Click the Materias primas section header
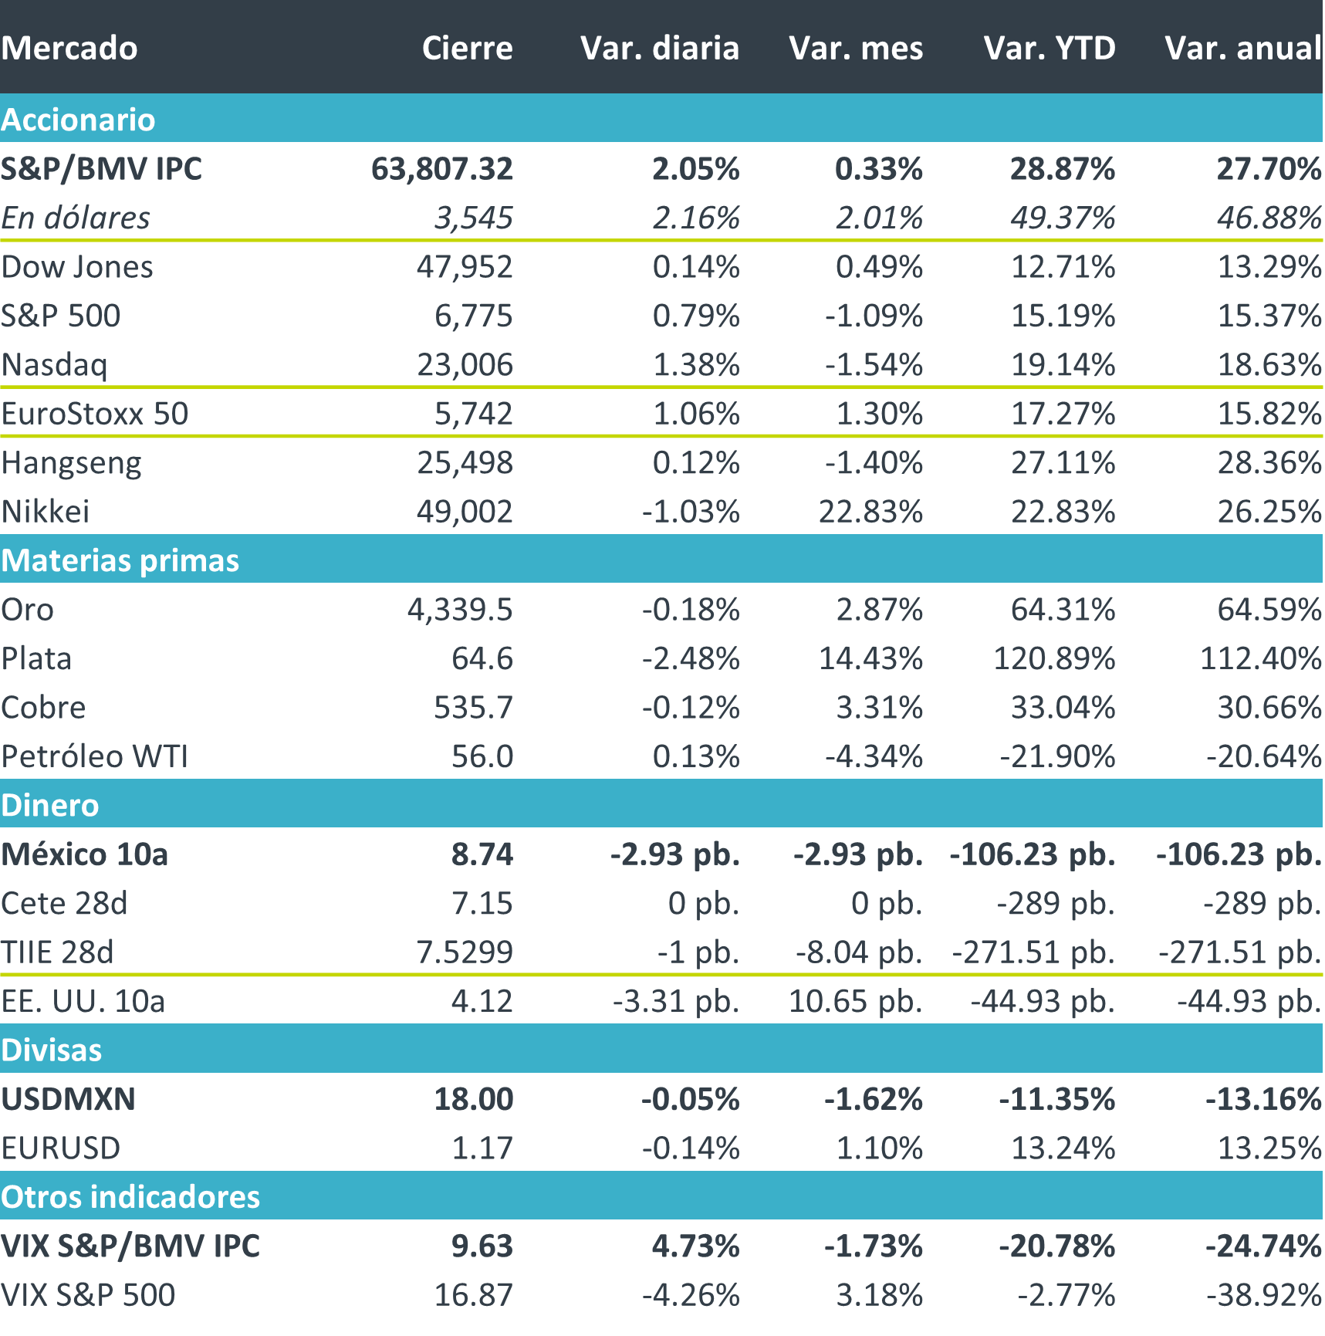The height and width of the screenshot is (1336, 1325). [120, 560]
